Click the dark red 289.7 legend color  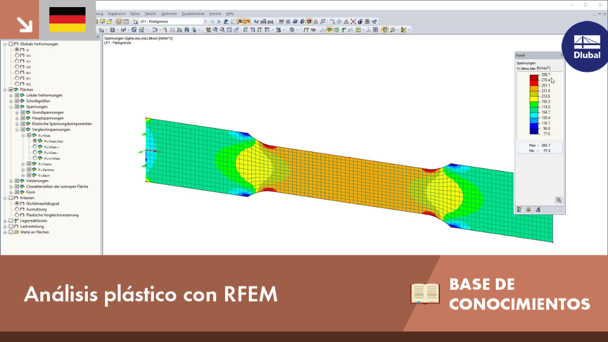534,77
